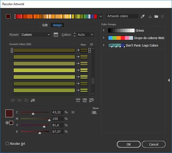Click the M value field showing 100
Viewport: 172px width, 153px height.
[57, 119]
